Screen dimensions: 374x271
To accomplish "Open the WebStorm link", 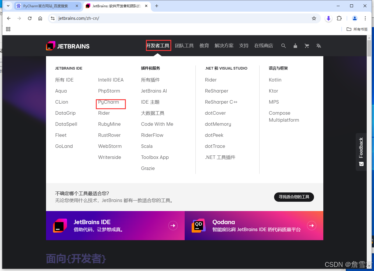I will click(110, 146).
